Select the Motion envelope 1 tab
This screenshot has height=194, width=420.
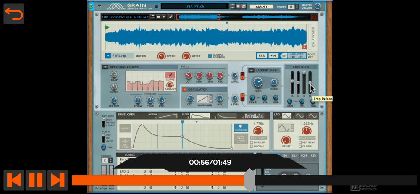tap(168, 116)
